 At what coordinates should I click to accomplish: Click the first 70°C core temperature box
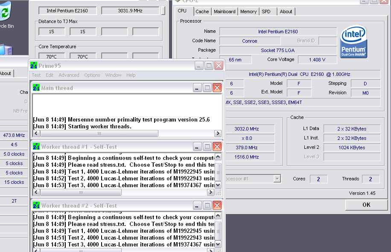(x=52, y=57)
